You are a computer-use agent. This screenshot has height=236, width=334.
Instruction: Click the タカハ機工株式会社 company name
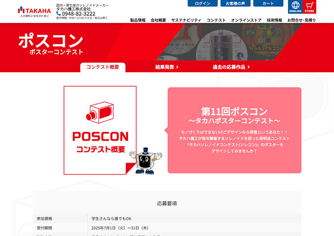(74, 9)
